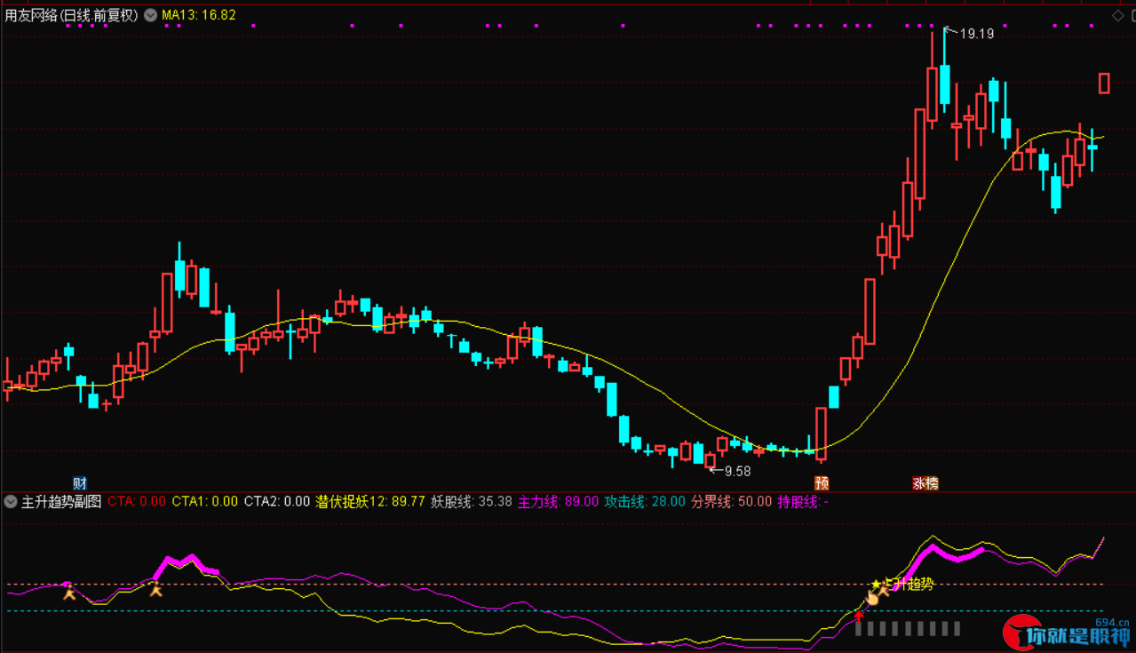Select the last red candlestick at far right

pos(1104,83)
